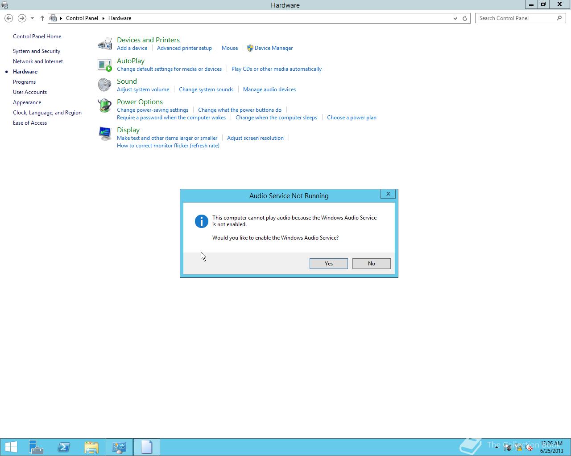The width and height of the screenshot is (571, 456).
Task: Open the Power Options battery icon
Action: coord(105,106)
